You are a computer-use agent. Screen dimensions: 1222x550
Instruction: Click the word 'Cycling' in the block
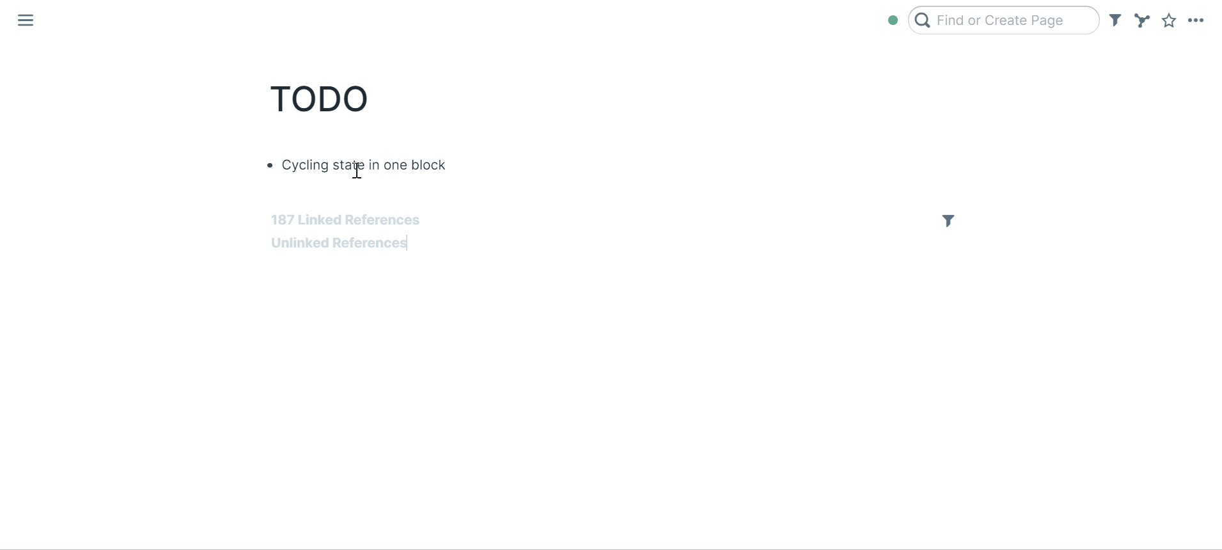point(305,166)
